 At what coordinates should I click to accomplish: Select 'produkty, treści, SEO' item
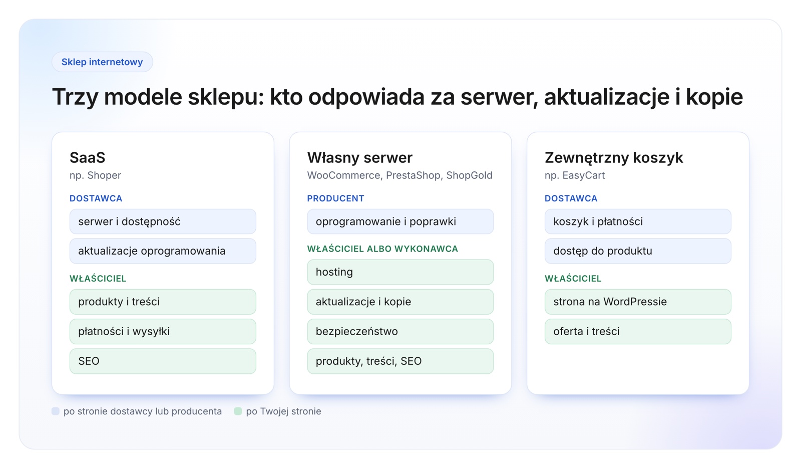coord(400,361)
